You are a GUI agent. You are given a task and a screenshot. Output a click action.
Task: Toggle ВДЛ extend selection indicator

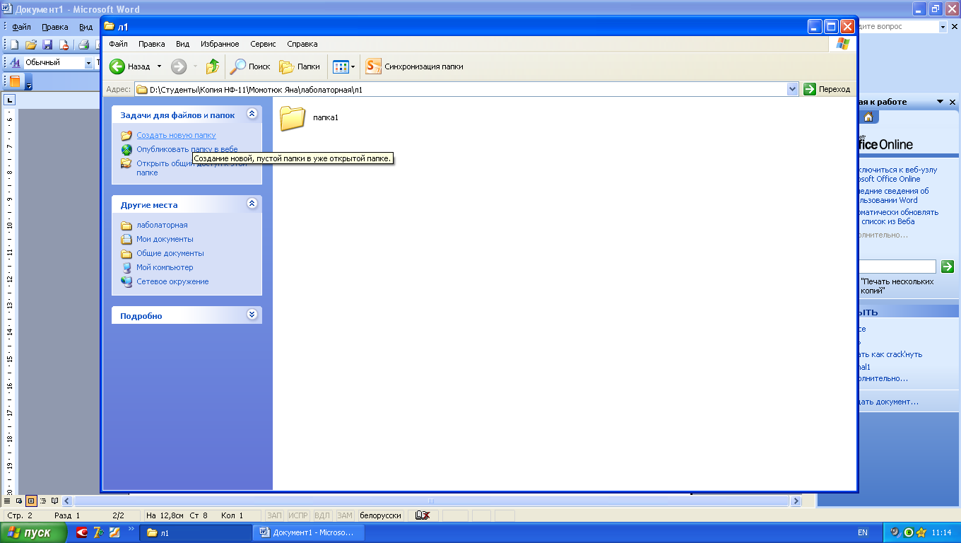coord(322,515)
